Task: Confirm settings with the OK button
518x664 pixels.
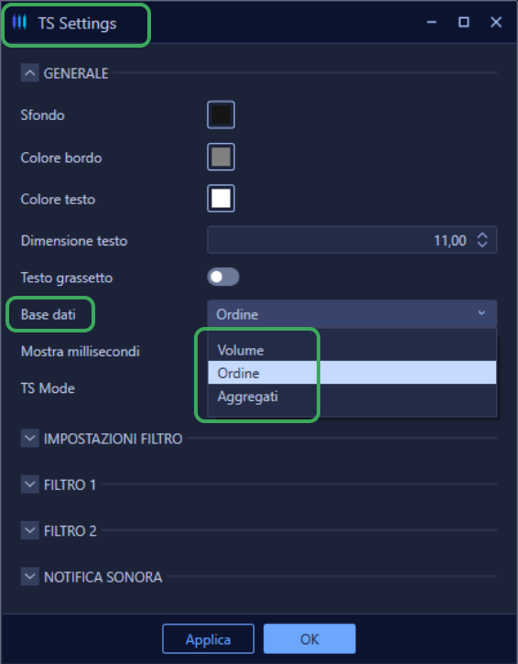Action: [x=309, y=638]
